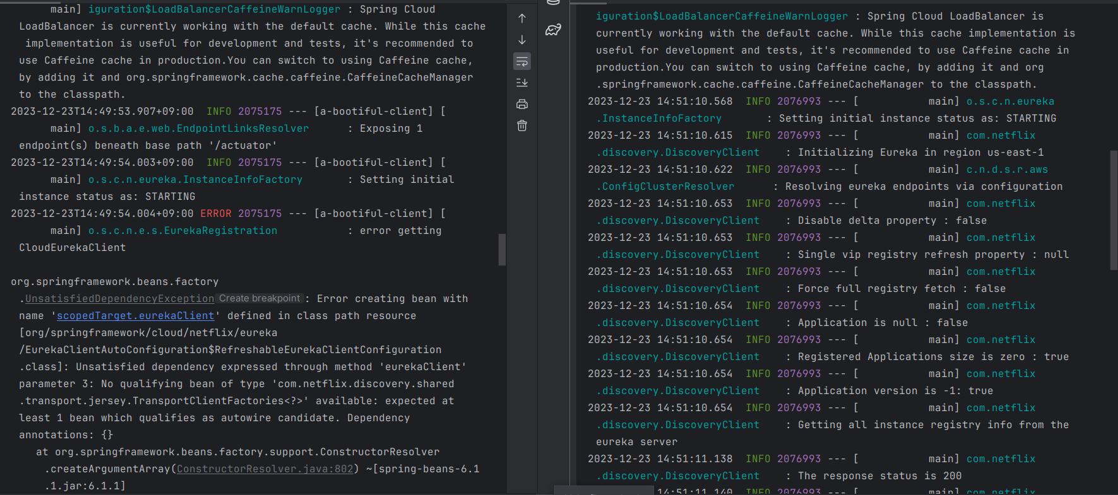Click 'Disable delta property : false' message

[893, 221]
